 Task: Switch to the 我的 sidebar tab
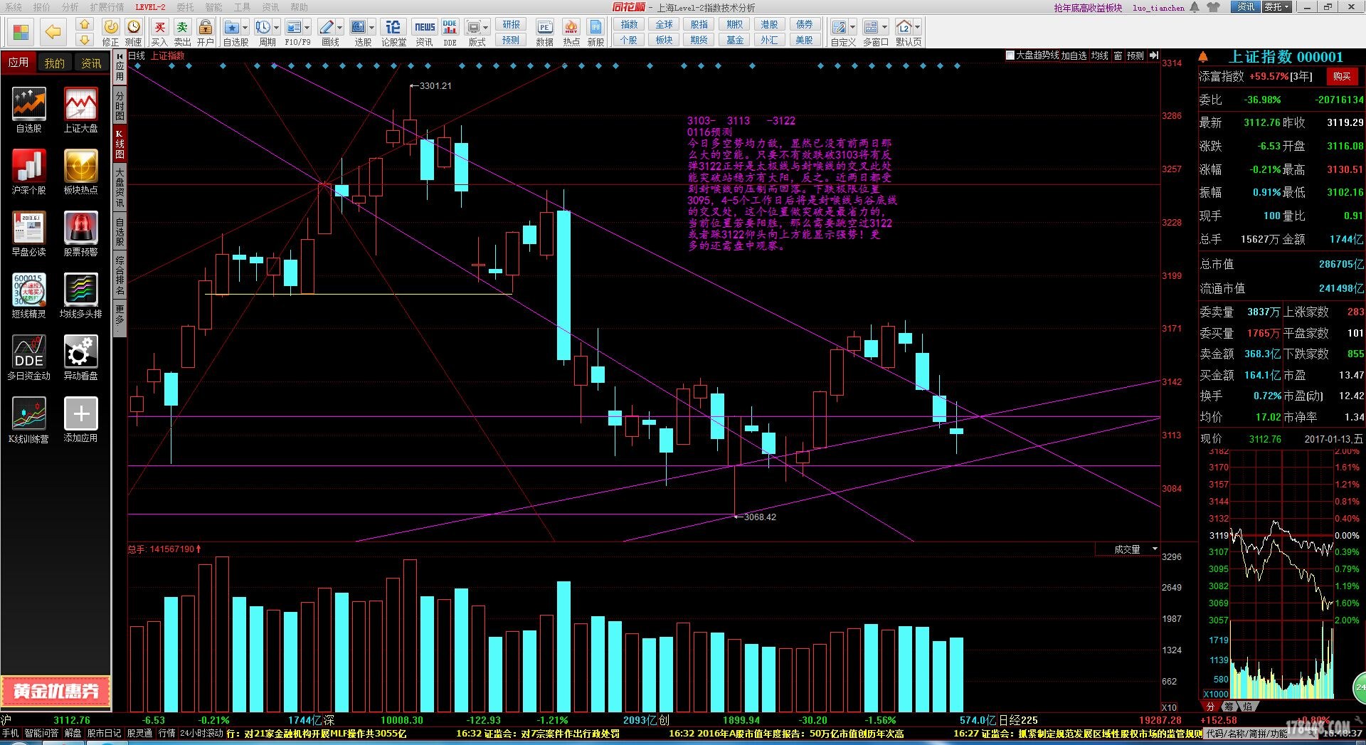click(55, 63)
